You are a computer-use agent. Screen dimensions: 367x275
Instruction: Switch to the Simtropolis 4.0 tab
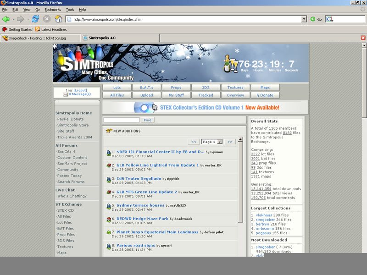coord(120,38)
